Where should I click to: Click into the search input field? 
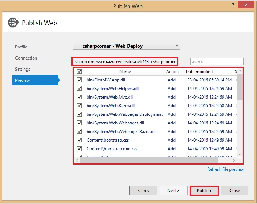217,62
